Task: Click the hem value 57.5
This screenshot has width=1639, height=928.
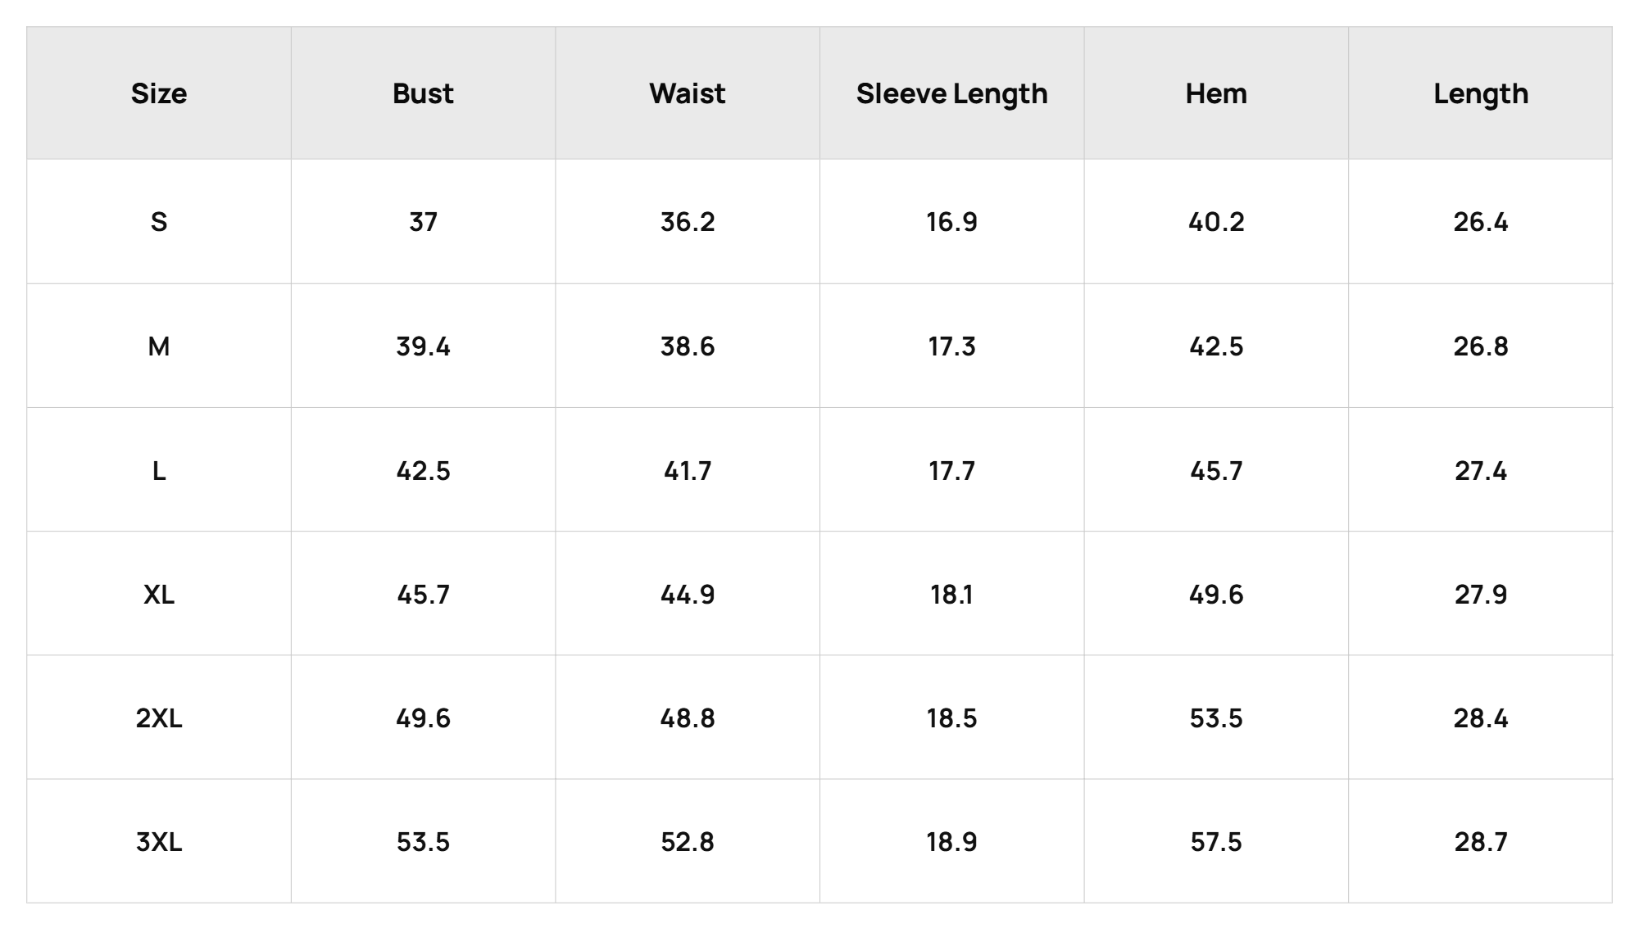Action: pos(1216,842)
